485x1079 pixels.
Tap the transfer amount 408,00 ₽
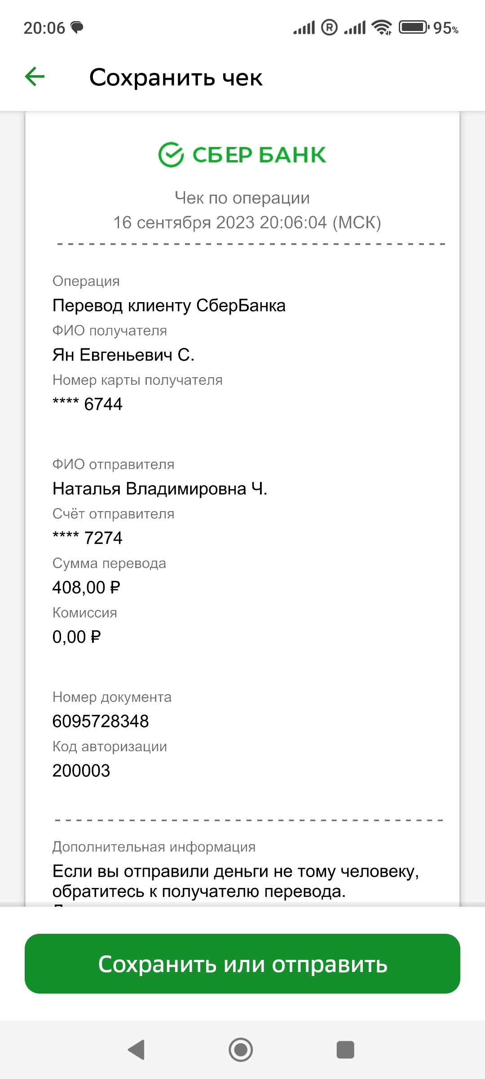click(x=86, y=587)
